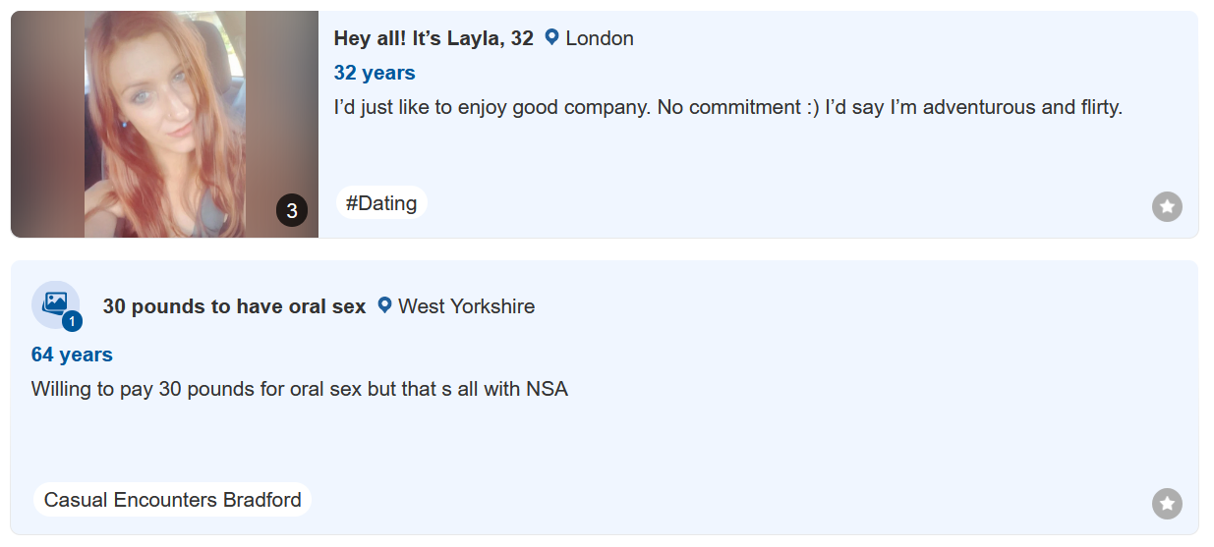Click the location pin beside West Yorkshire
1214x547 pixels.
click(x=384, y=305)
